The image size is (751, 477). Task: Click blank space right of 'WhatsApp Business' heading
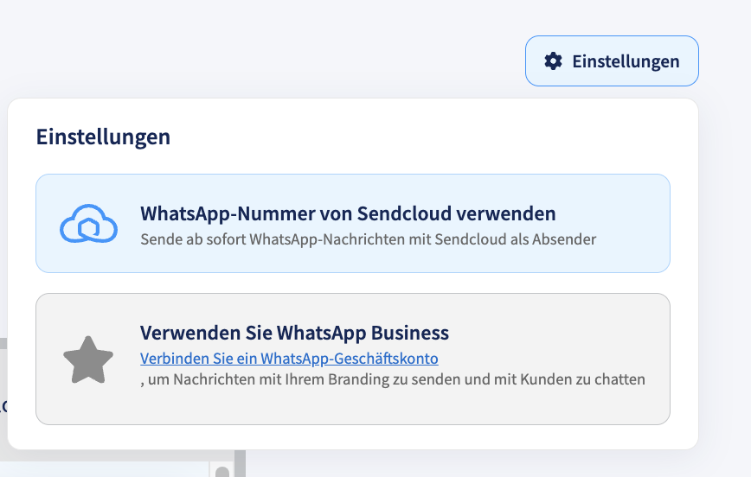pyautogui.click(x=555, y=333)
